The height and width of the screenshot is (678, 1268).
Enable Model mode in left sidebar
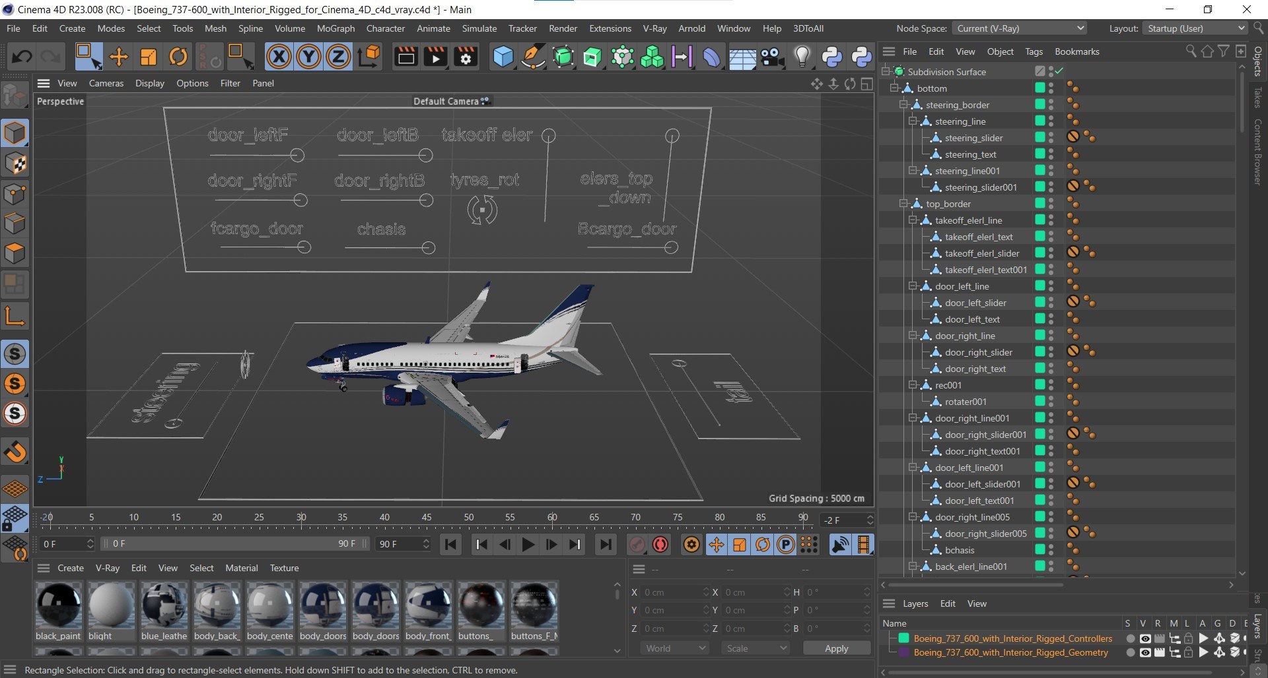[x=15, y=133]
